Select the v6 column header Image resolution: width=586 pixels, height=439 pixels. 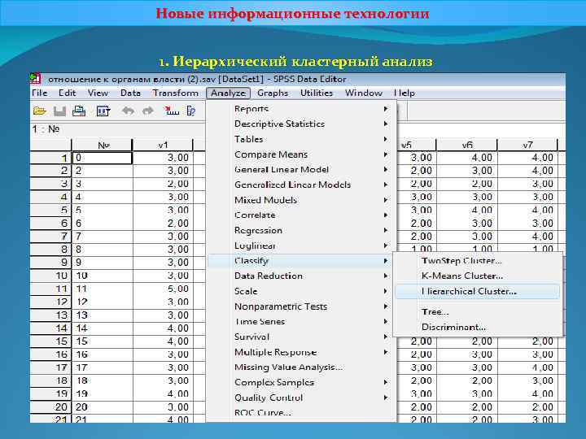click(x=467, y=146)
